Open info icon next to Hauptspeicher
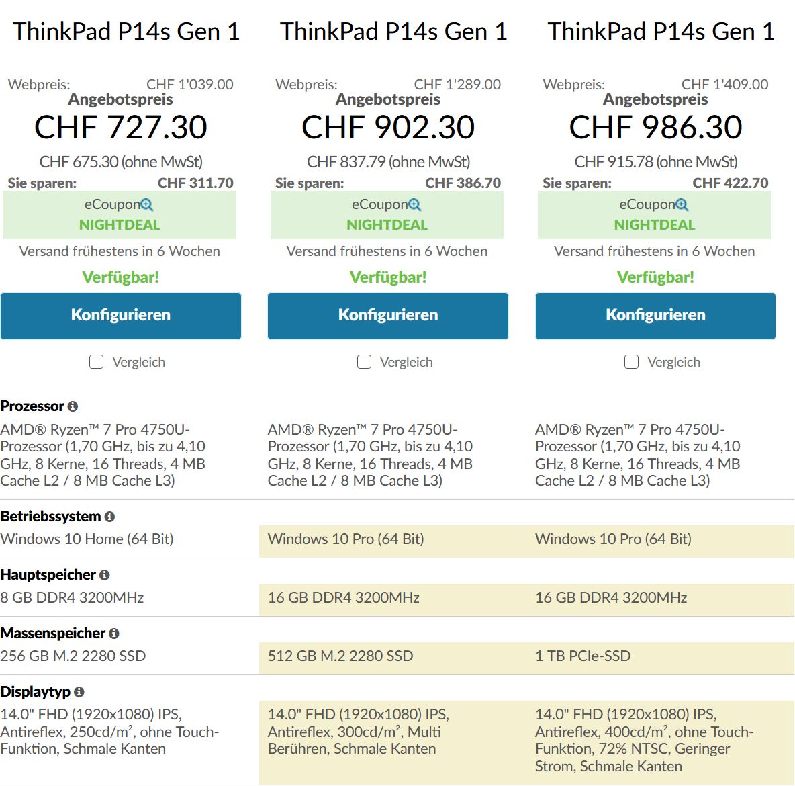The width and height of the screenshot is (795, 786). pyautogui.click(x=105, y=575)
